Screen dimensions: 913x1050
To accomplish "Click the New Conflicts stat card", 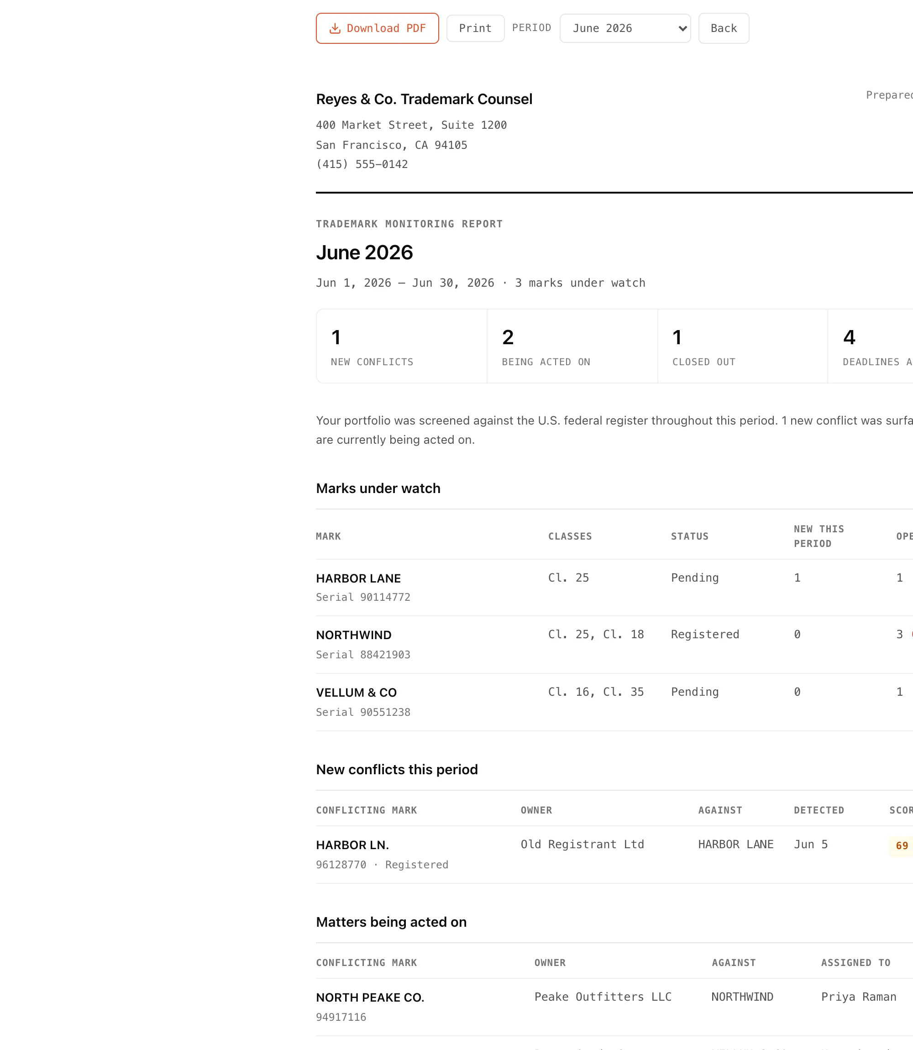I will (401, 346).
